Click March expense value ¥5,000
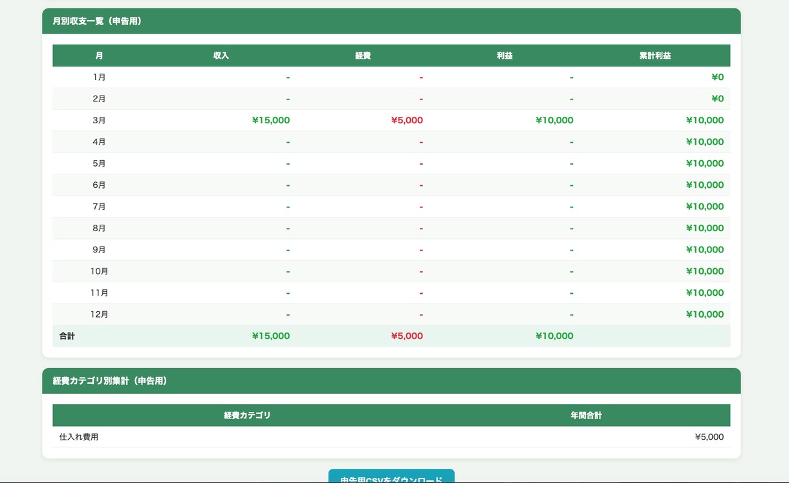 click(x=407, y=120)
